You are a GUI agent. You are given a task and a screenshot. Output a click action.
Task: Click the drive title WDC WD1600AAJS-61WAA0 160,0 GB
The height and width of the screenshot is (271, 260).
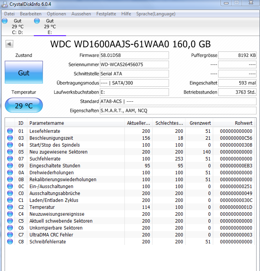pyautogui.click(x=130, y=44)
